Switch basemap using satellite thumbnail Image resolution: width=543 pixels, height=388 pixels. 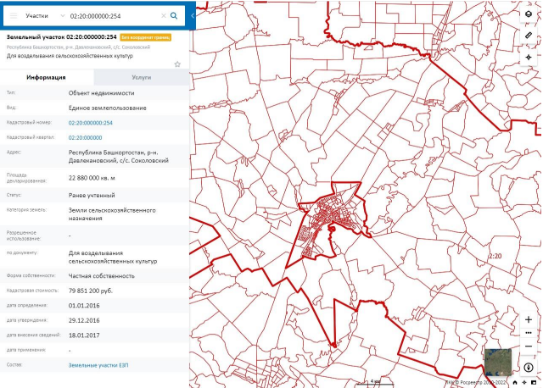click(497, 359)
